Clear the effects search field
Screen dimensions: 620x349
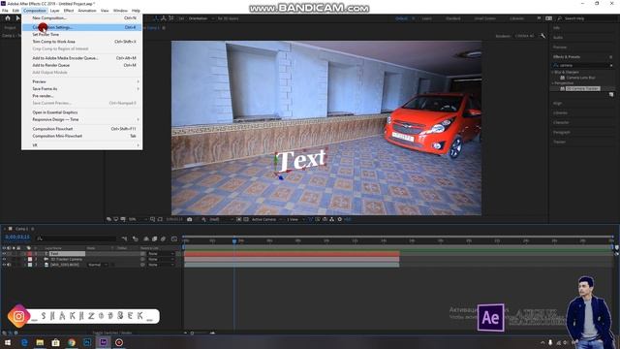pos(611,65)
